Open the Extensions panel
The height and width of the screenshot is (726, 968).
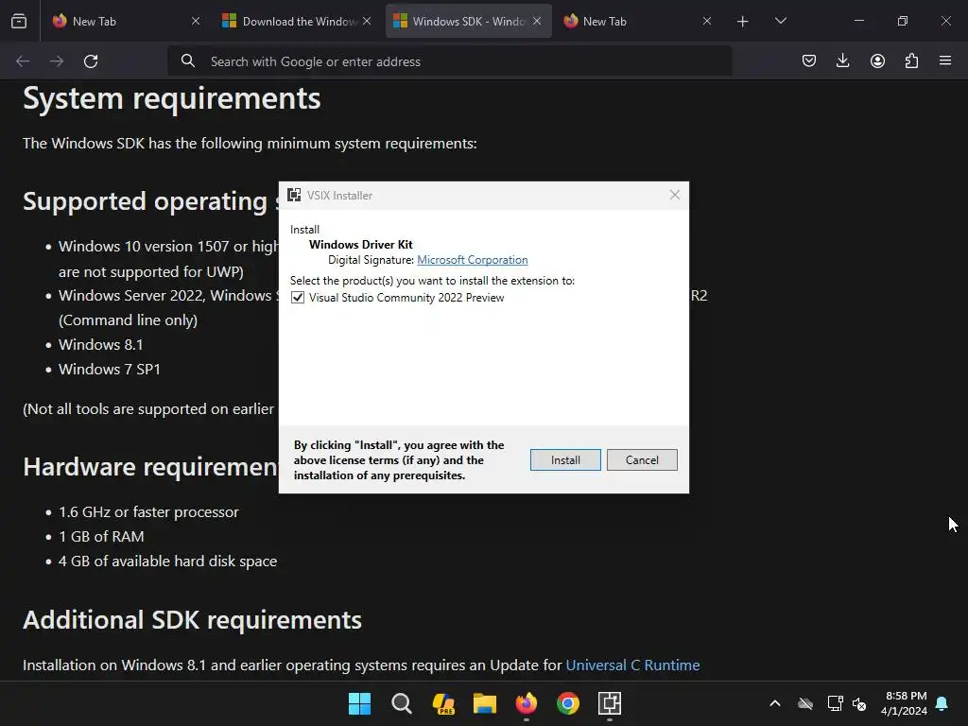coord(911,60)
